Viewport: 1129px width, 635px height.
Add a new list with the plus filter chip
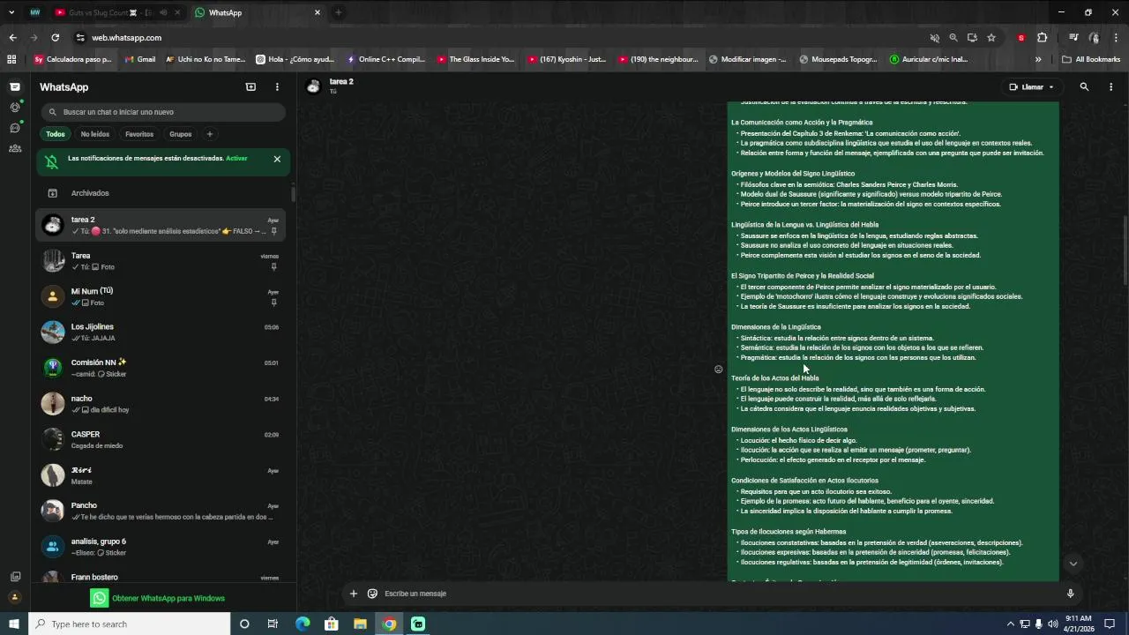[x=209, y=134]
